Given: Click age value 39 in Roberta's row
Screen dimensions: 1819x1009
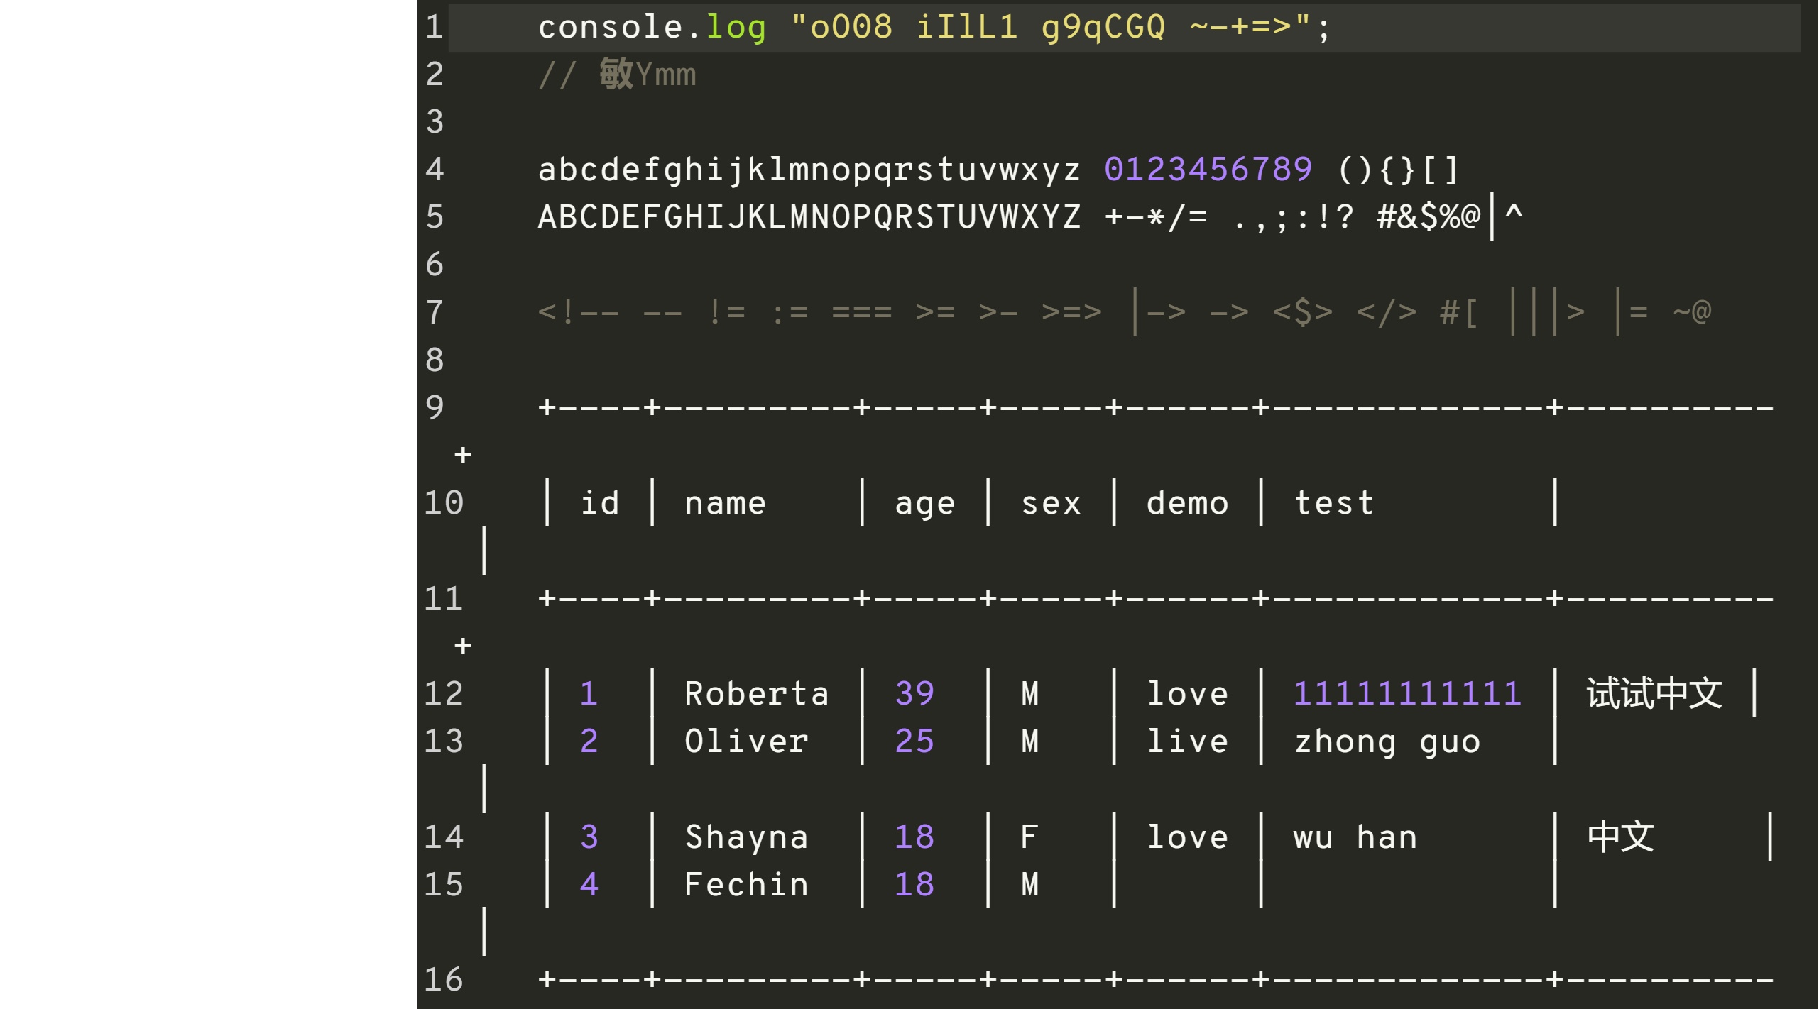Looking at the screenshot, I should pos(914,693).
